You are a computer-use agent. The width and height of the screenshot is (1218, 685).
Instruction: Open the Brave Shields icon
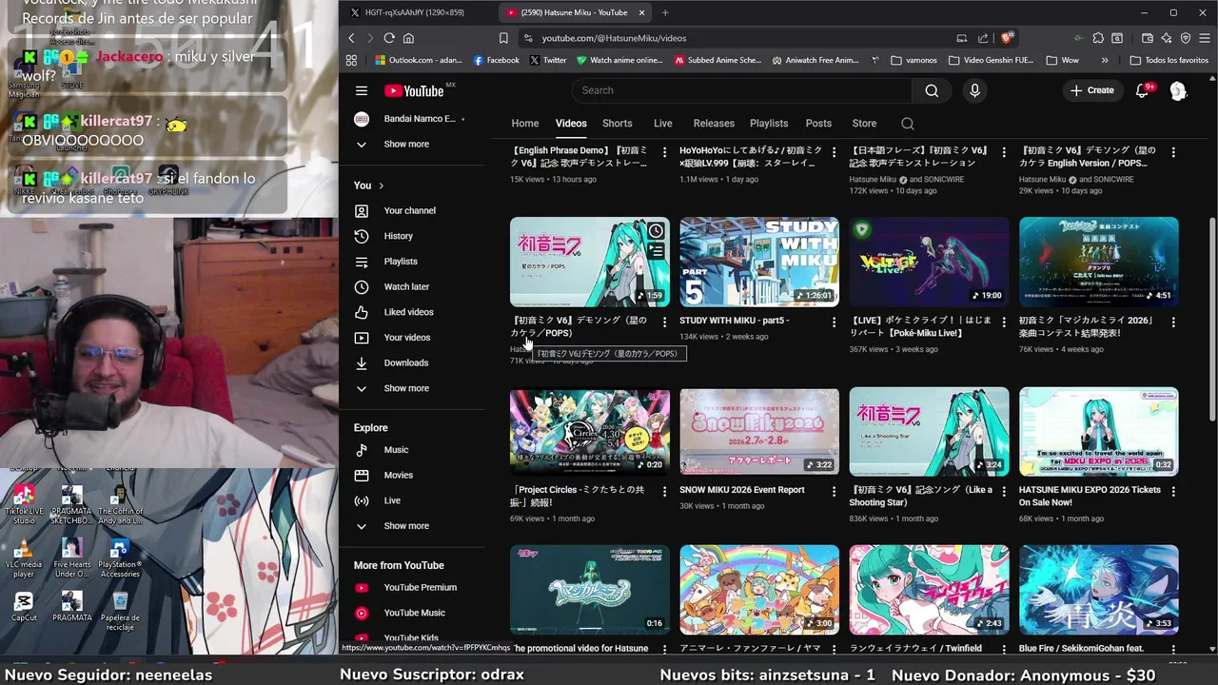point(1007,38)
